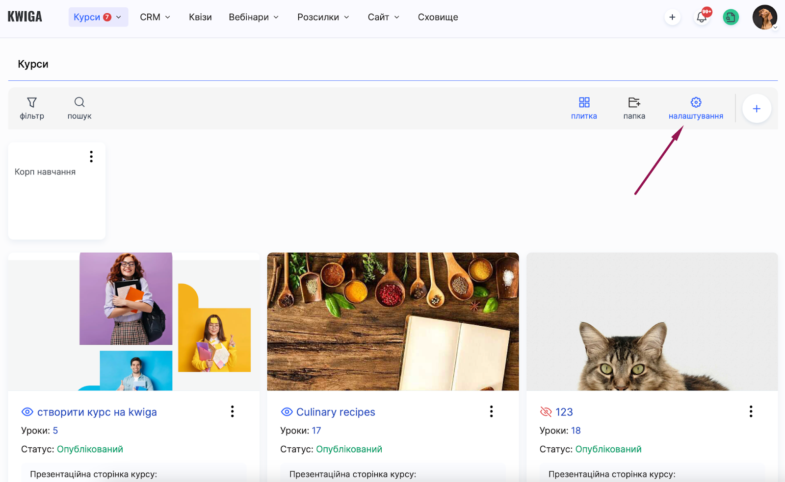Click the search magnifier icon
This screenshot has height=482, width=785.
[x=79, y=102]
